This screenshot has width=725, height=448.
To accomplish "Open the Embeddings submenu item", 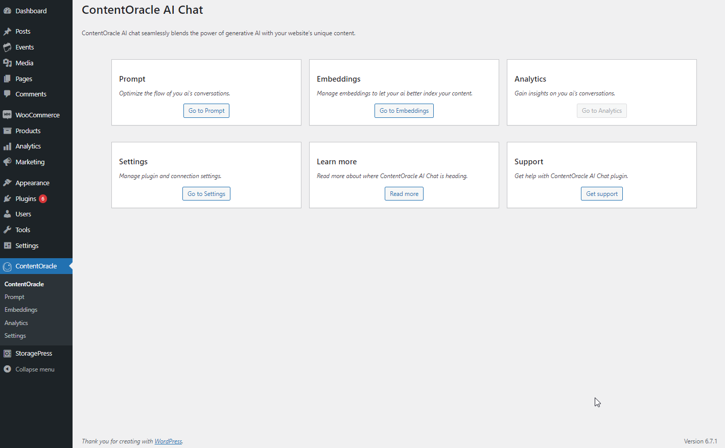I will [21, 310].
